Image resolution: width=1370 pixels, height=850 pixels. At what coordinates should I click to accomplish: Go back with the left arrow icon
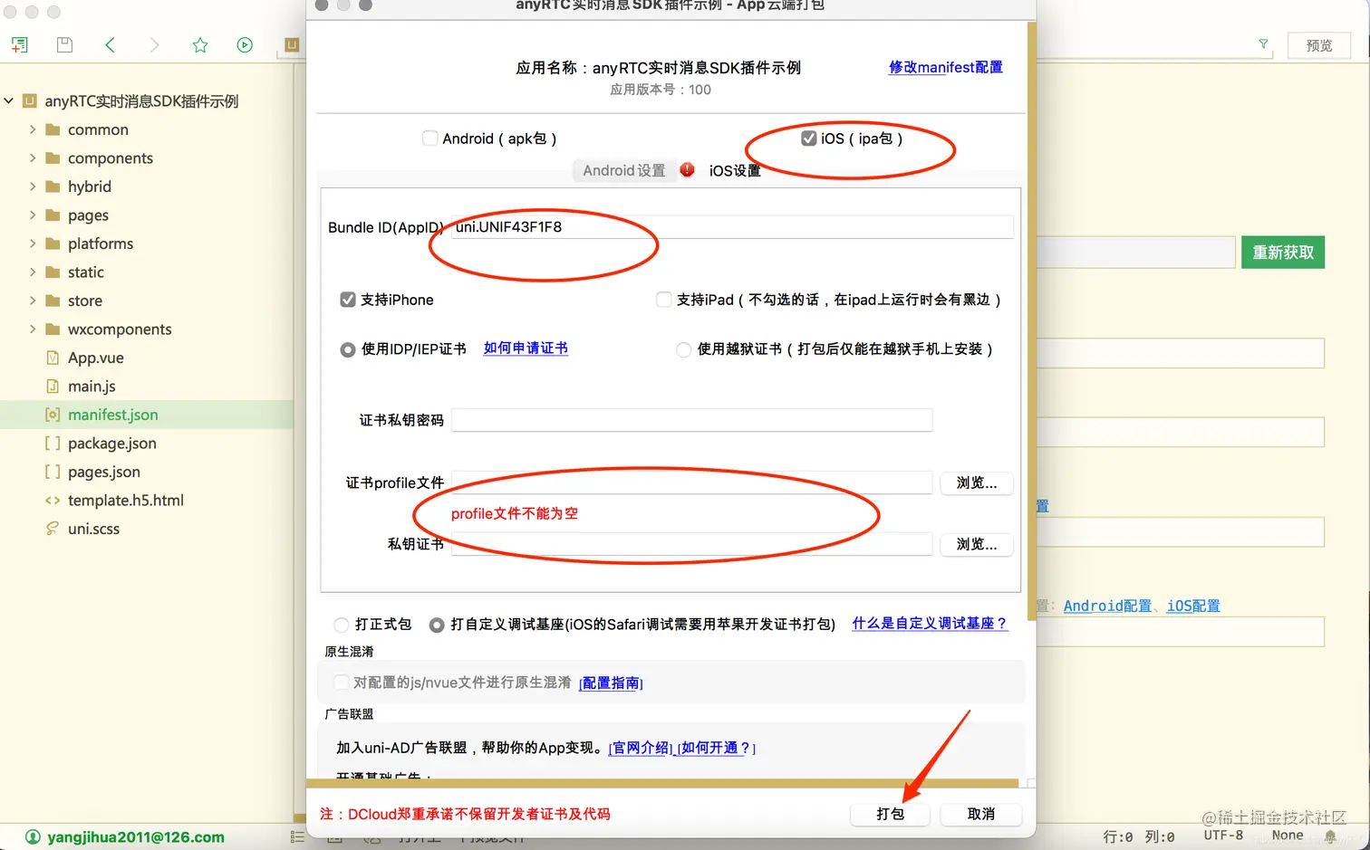(x=110, y=44)
